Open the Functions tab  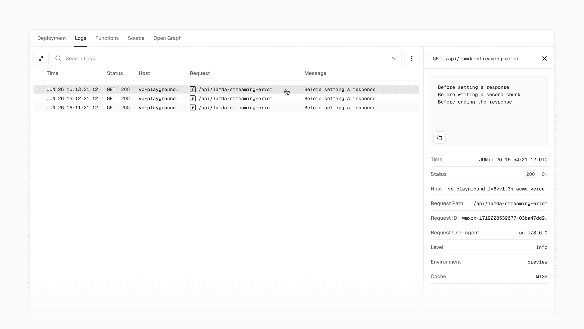coord(107,38)
